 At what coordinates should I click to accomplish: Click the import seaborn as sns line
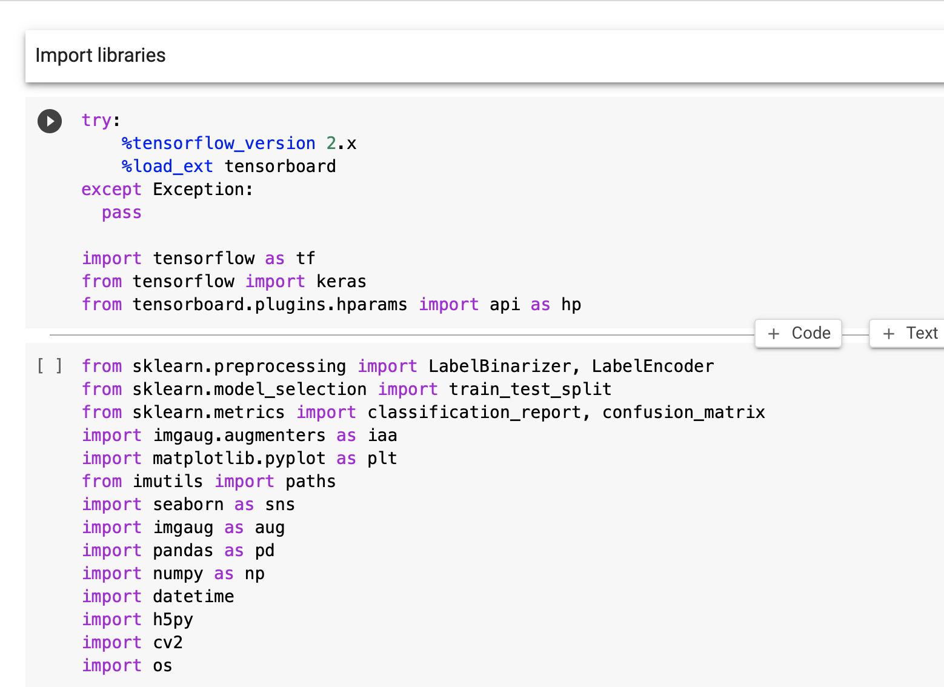(x=188, y=504)
